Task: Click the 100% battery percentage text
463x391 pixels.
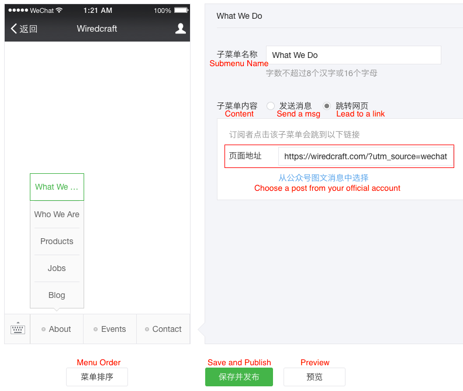Action: pos(163,11)
